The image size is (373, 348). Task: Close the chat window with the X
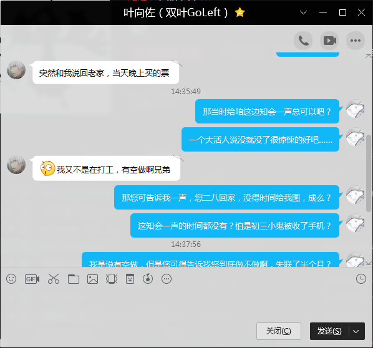361,12
